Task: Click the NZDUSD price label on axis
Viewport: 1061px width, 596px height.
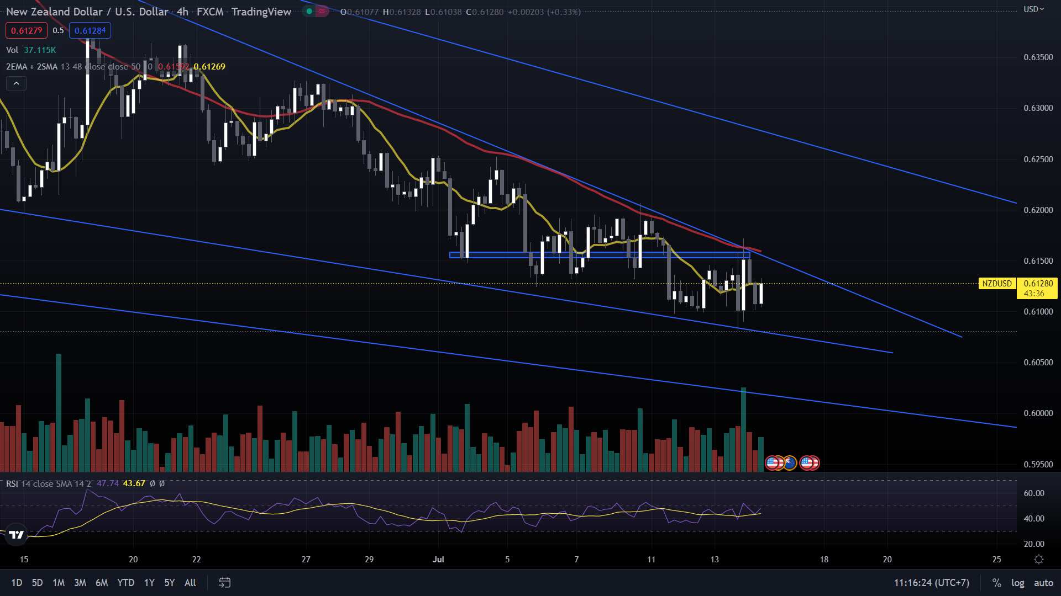Action: click(997, 284)
